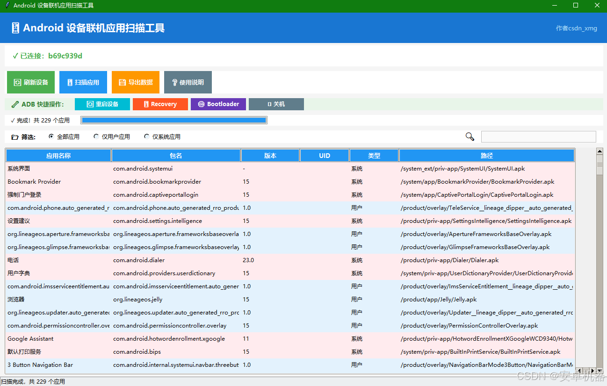The width and height of the screenshot is (607, 386).
Task: Click package org.lineageos.aperture.frameworksbaseoverlay cell
Action: pos(176,234)
